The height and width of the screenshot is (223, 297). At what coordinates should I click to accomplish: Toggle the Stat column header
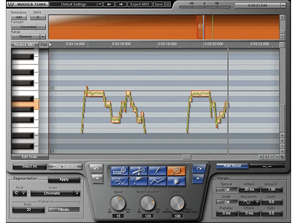pos(44,45)
